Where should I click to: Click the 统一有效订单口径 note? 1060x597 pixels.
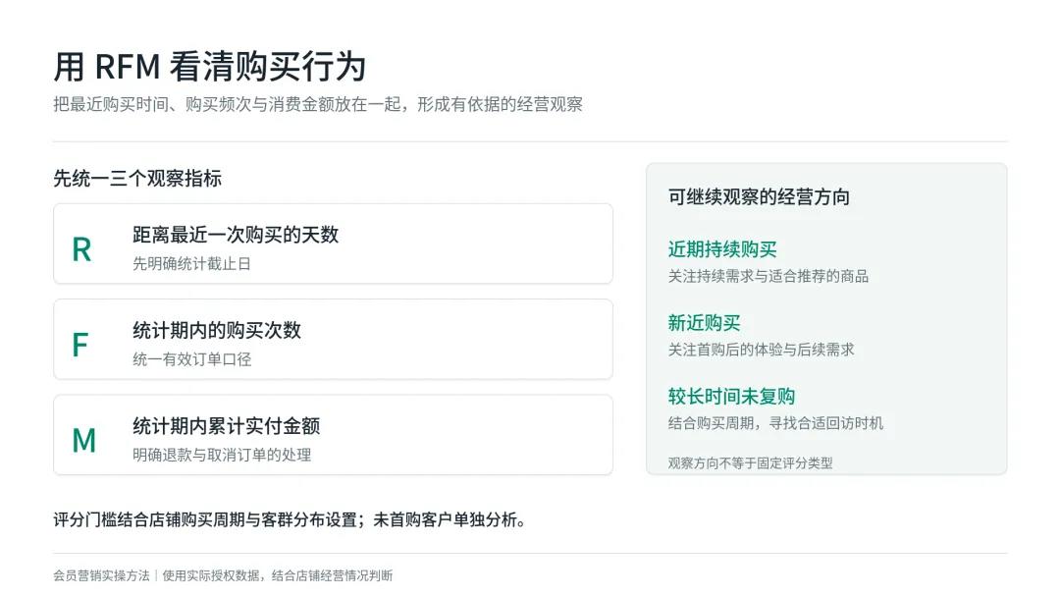click(192, 359)
